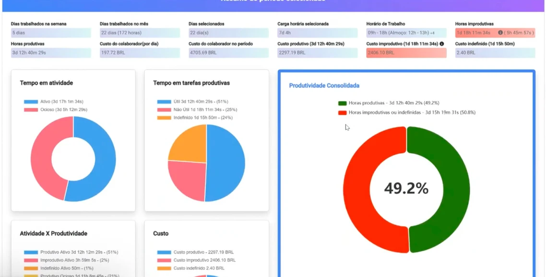Click the 'Dias selecionados' label

point(206,24)
